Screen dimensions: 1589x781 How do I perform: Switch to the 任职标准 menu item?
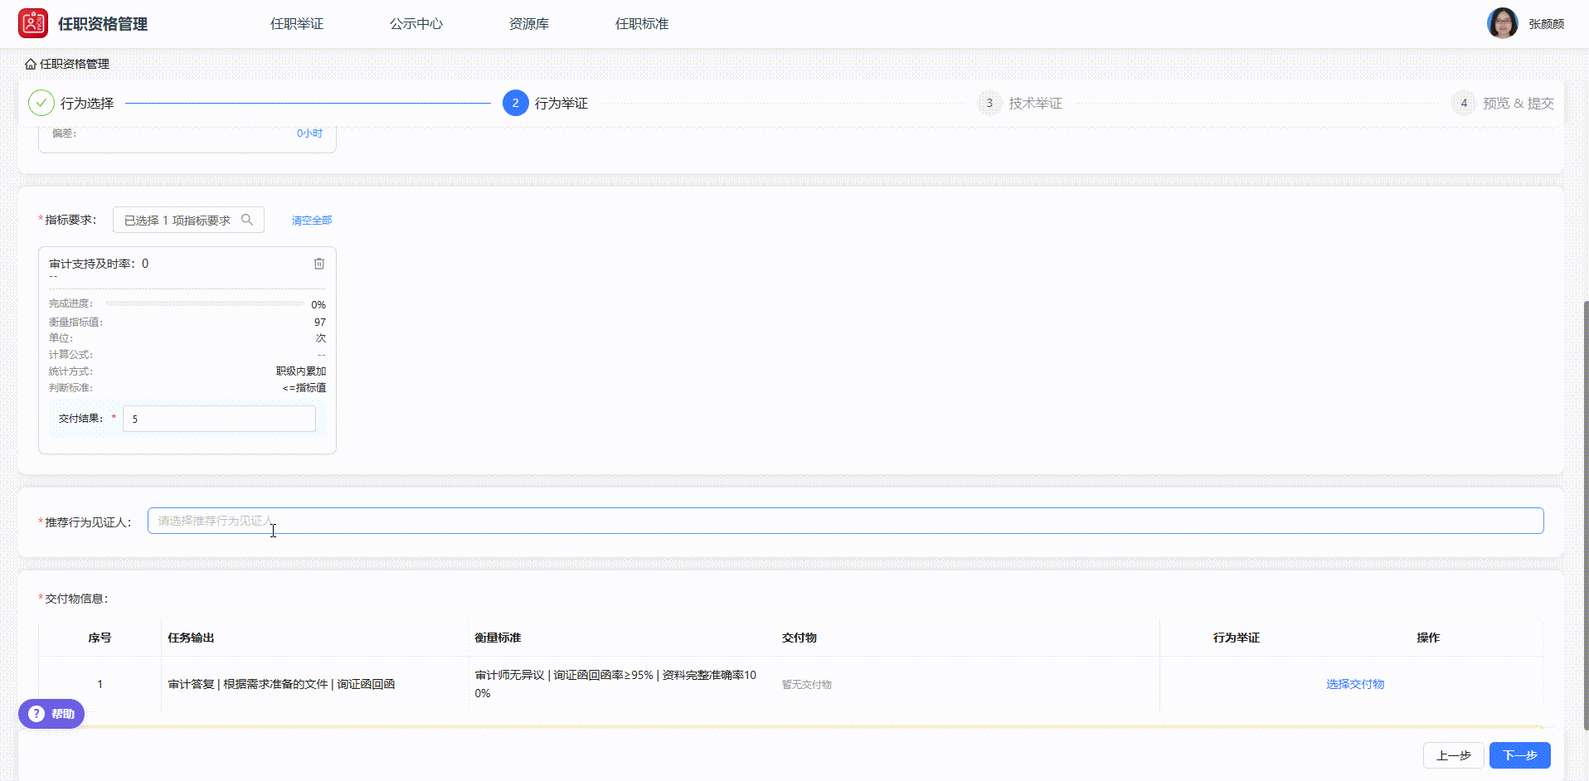[x=640, y=23]
